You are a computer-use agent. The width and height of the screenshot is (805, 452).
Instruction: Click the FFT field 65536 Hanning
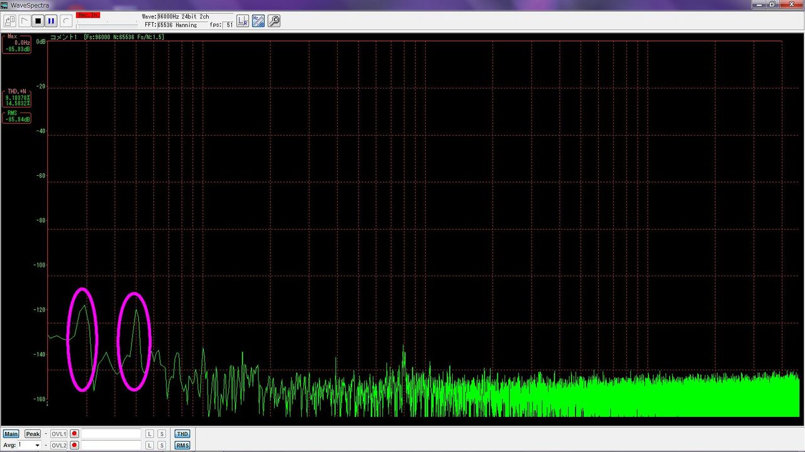[182, 25]
